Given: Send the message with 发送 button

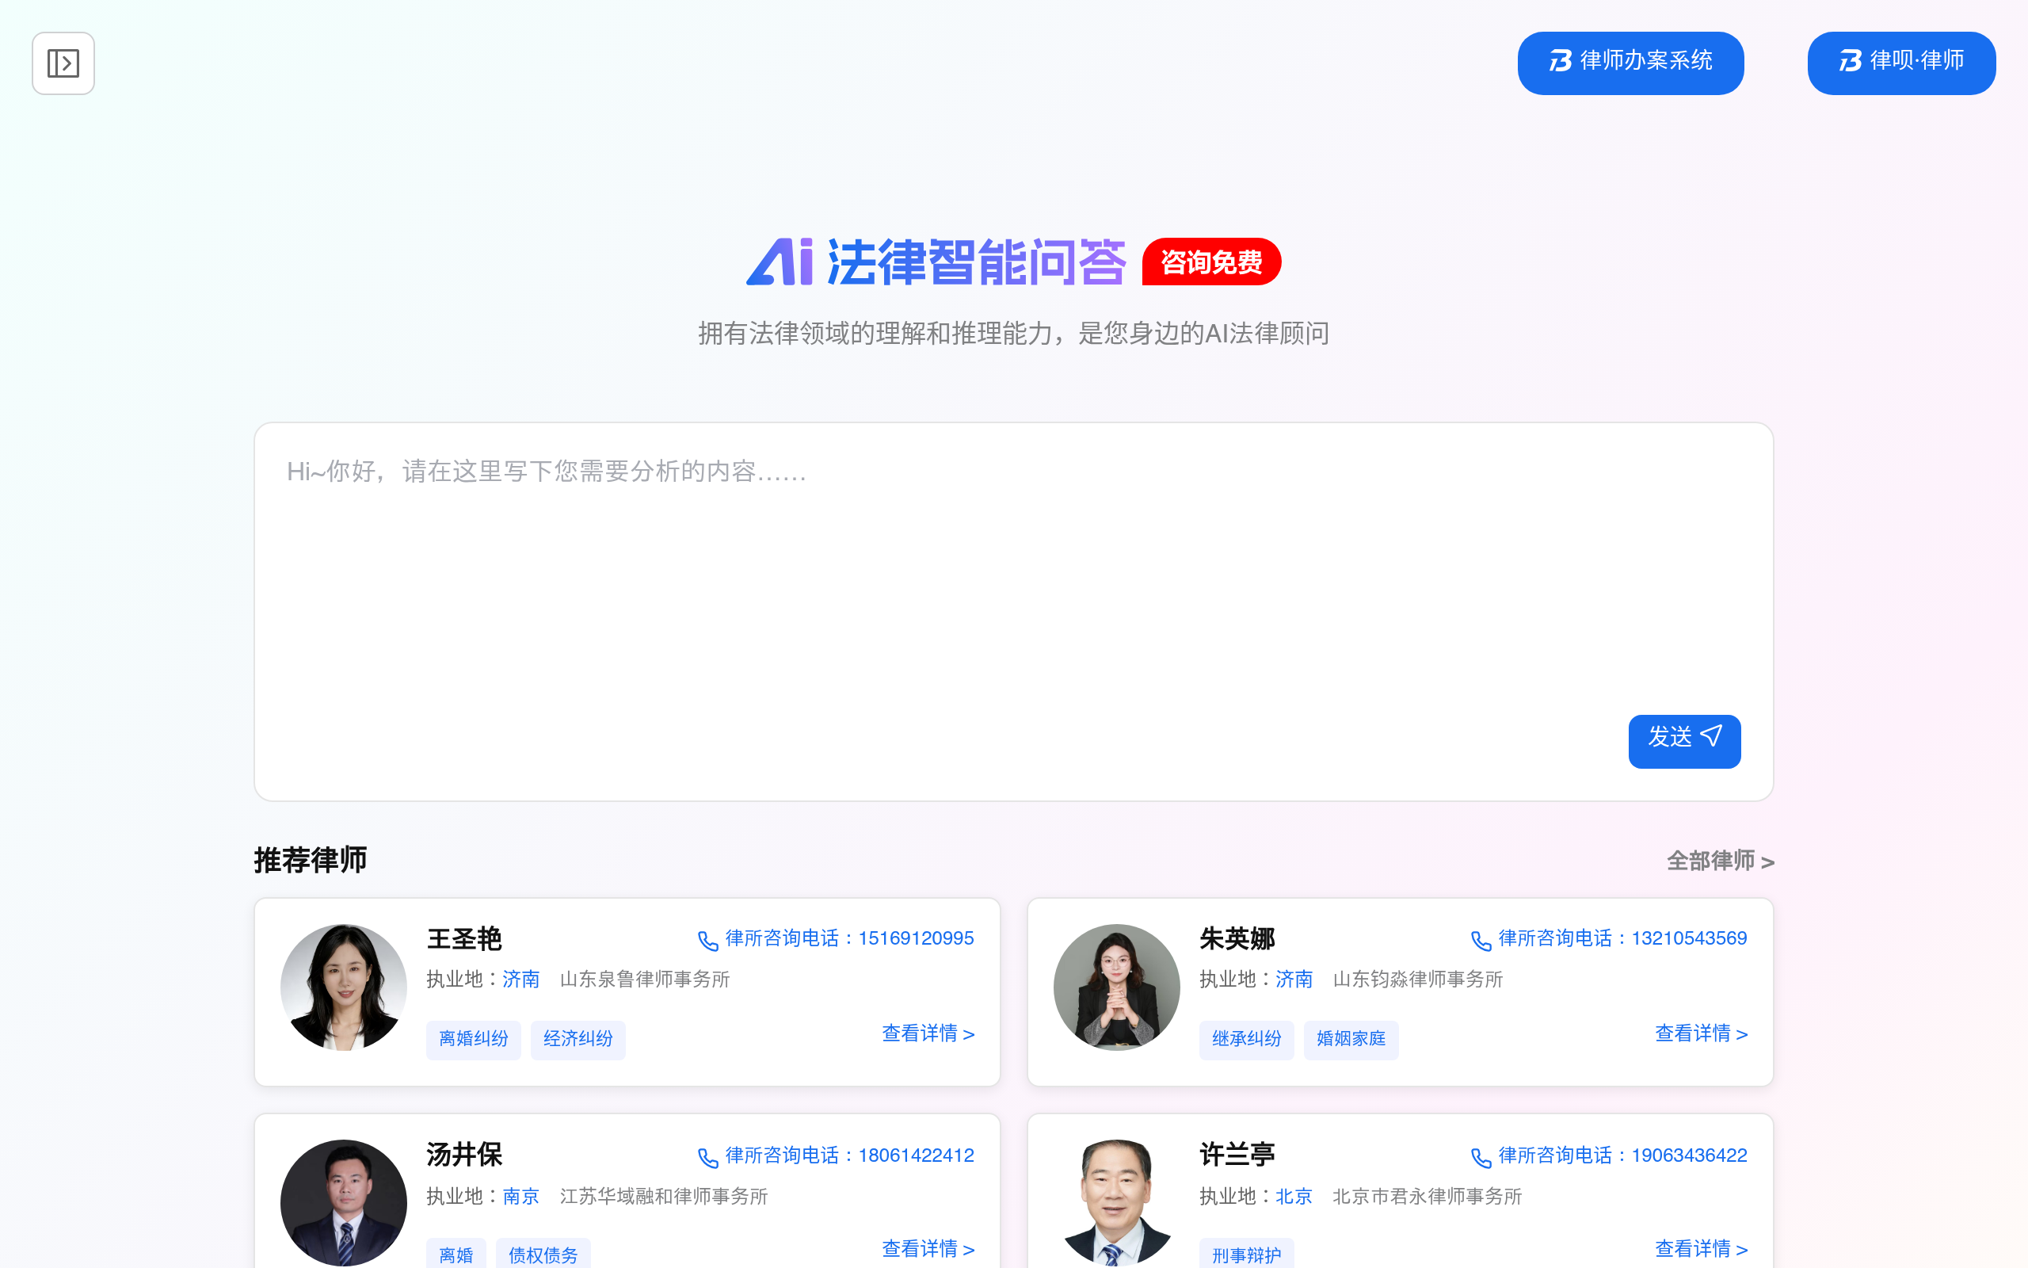Looking at the screenshot, I should pos(1684,740).
